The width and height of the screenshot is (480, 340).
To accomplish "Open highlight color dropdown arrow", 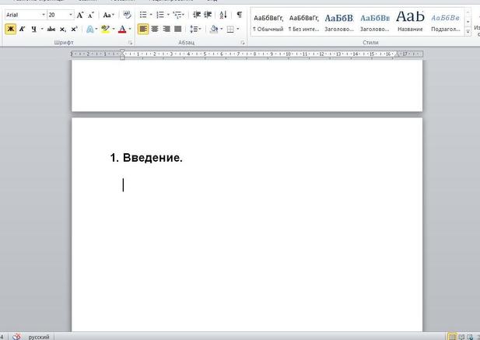I will [114, 29].
